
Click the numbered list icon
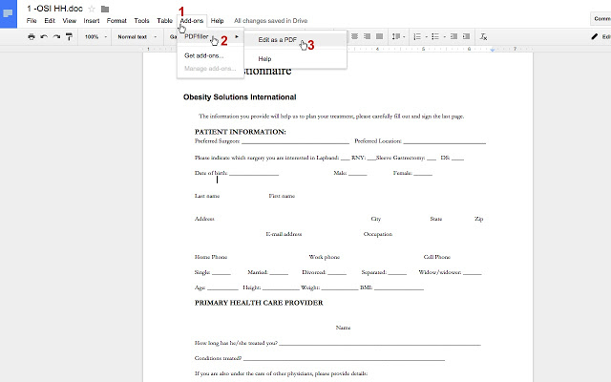[417, 36]
